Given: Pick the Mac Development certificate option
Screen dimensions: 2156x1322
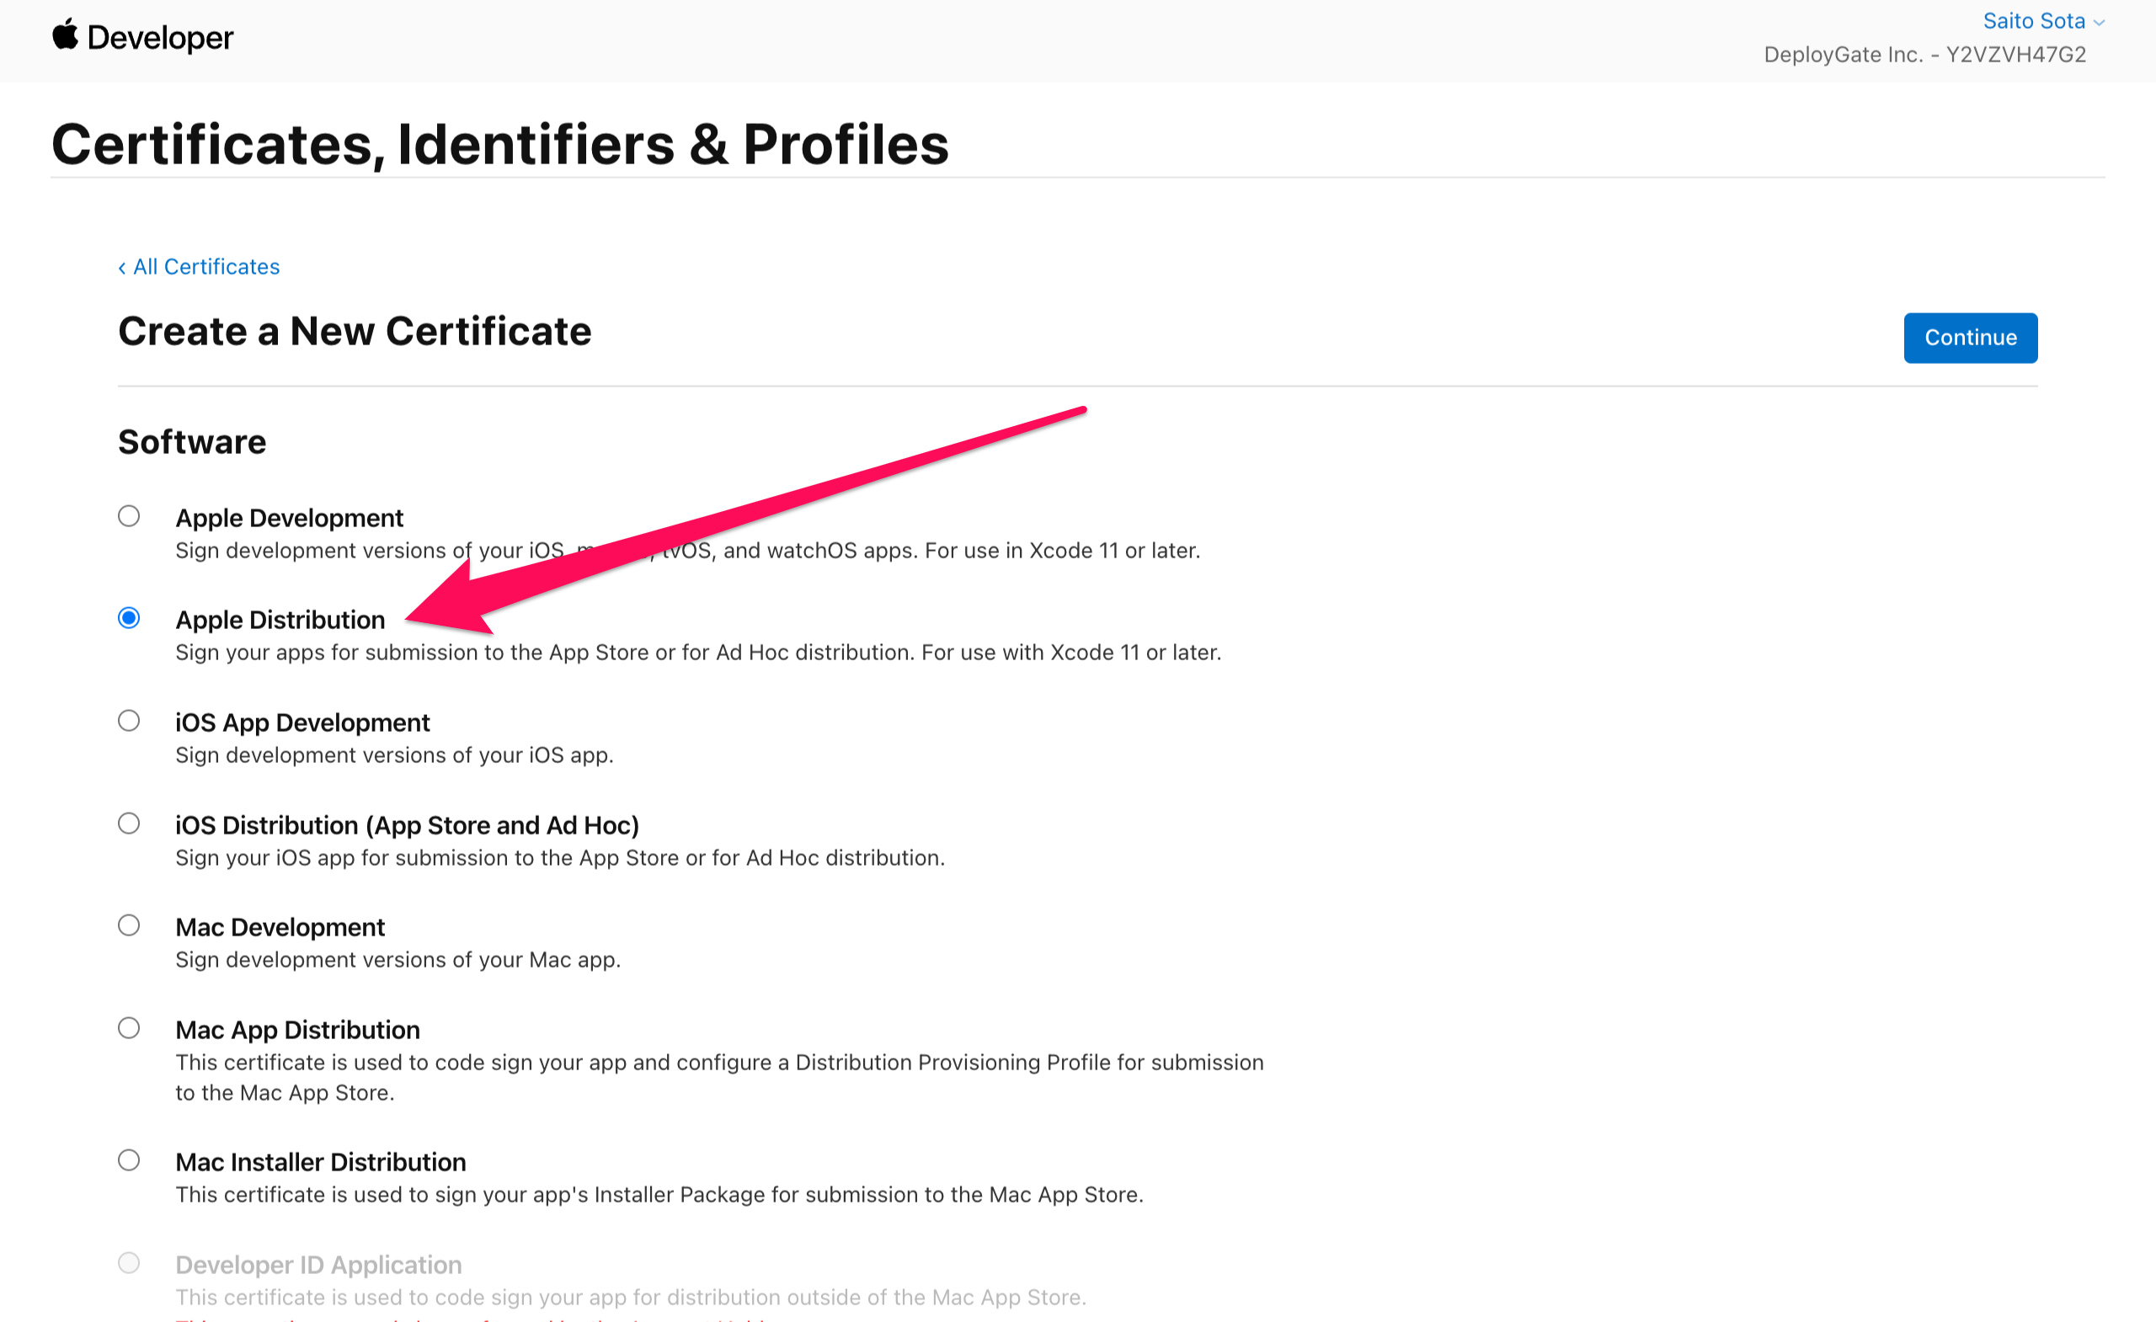Looking at the screenshot, I should click(129, 925).
